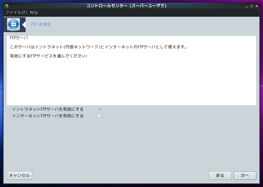Click the FTPサーバ title line
Screen dimensions: 263x187
(x=19, y=38)
